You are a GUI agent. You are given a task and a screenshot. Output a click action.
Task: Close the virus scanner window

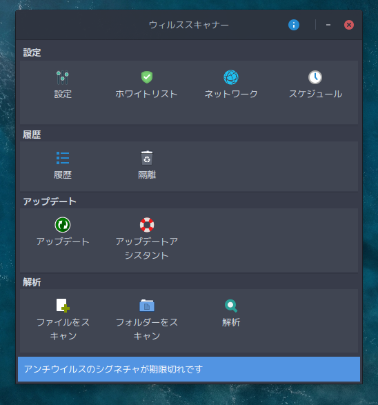click(x=349, y=25)
